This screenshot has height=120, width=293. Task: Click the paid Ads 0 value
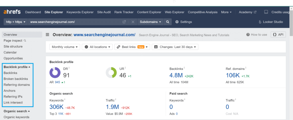pyautogui.click(x=177, y=114)
